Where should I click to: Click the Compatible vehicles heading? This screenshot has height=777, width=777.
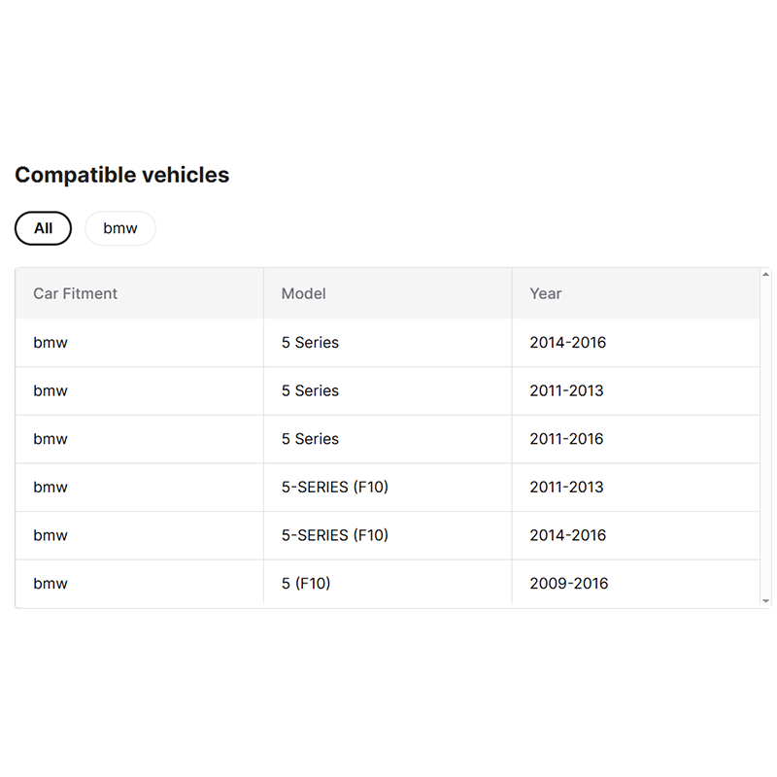click(122, 175)
